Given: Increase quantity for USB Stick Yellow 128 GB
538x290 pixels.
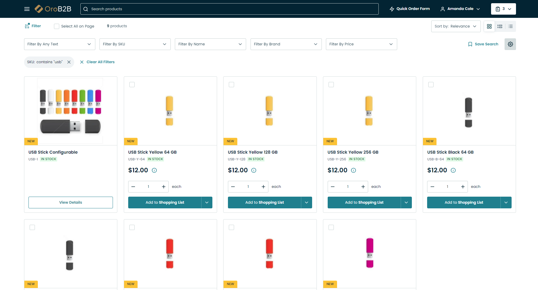Looking at the screenshot, I should [x=263, y=187].
